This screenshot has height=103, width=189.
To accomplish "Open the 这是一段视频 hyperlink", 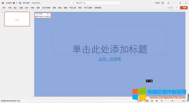I will pyautogui.click(x=110, y=59).
